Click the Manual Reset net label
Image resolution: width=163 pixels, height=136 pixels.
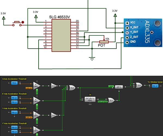click(103, 101)
